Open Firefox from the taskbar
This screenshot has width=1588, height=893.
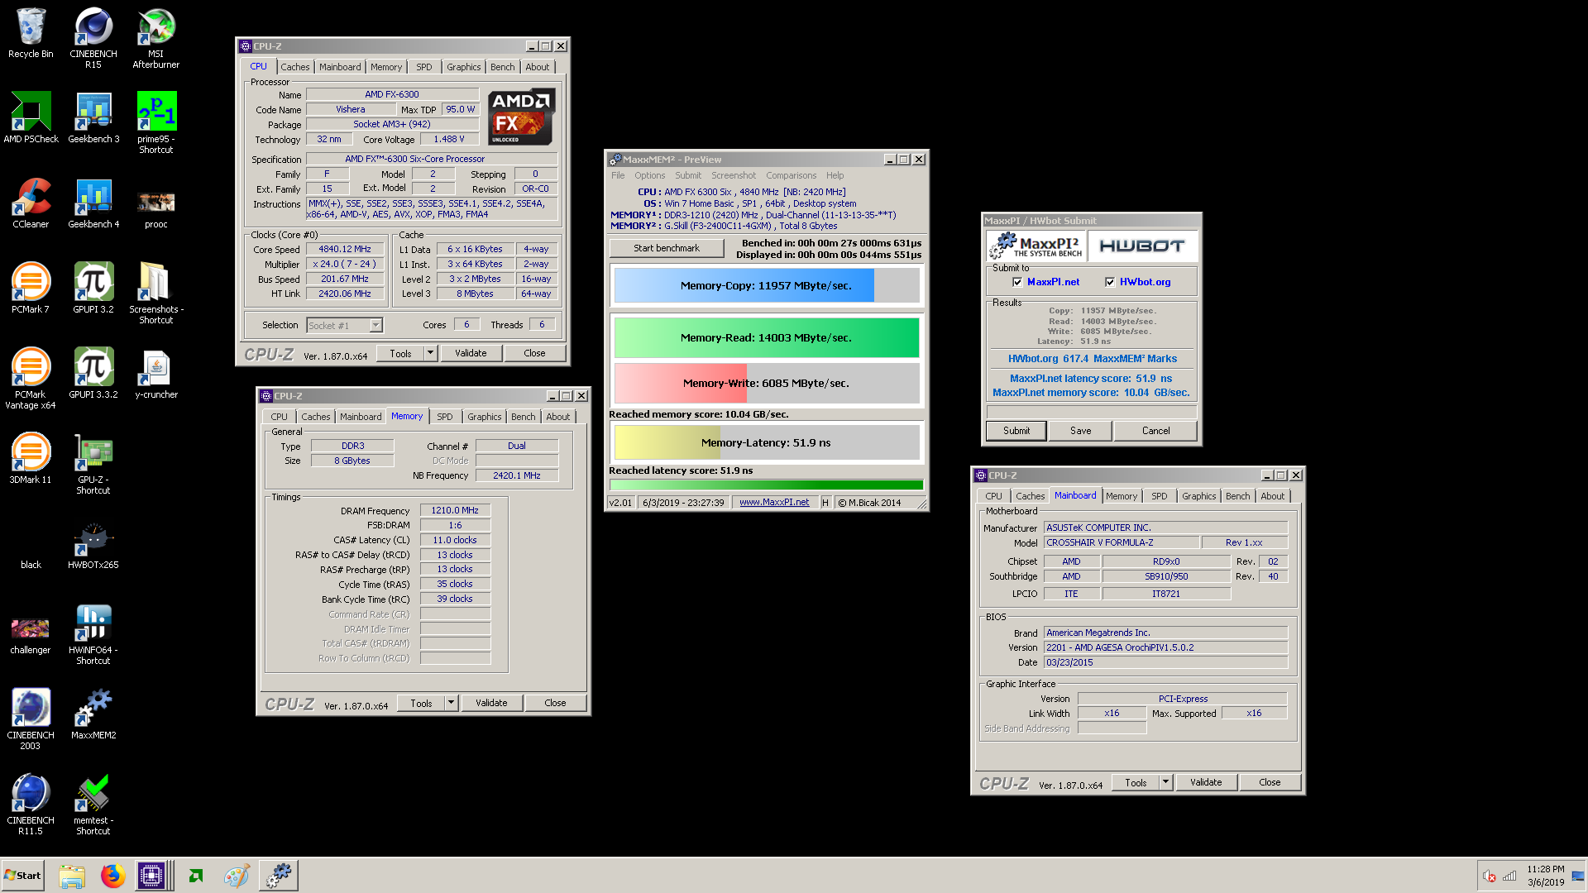[x=112, y=875]
